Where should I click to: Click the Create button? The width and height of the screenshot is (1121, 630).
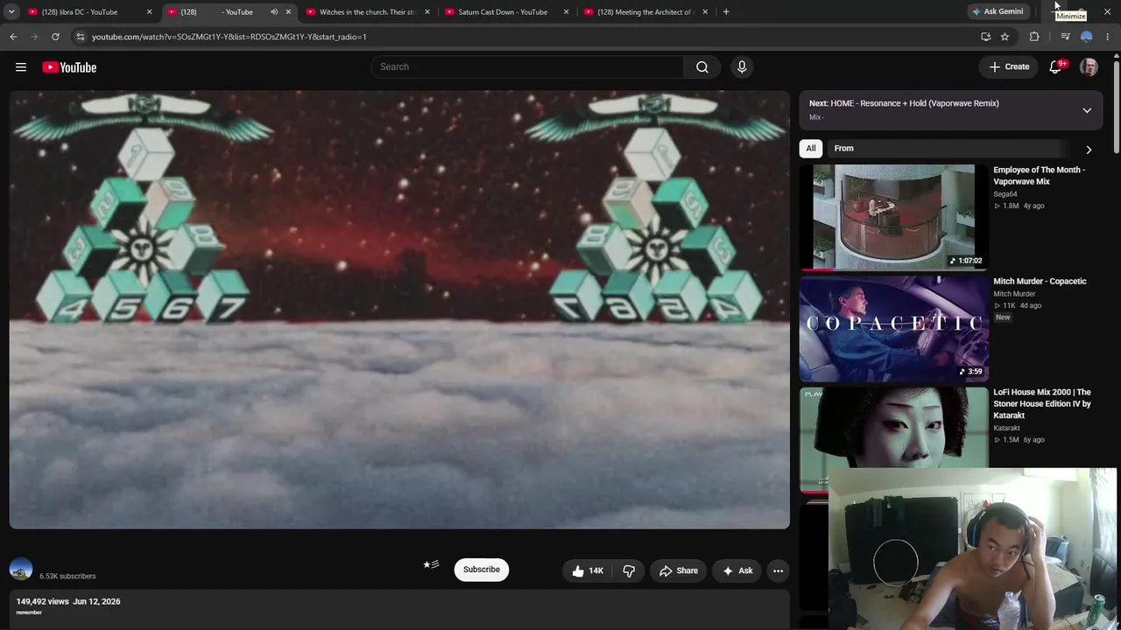point(1009,67)
